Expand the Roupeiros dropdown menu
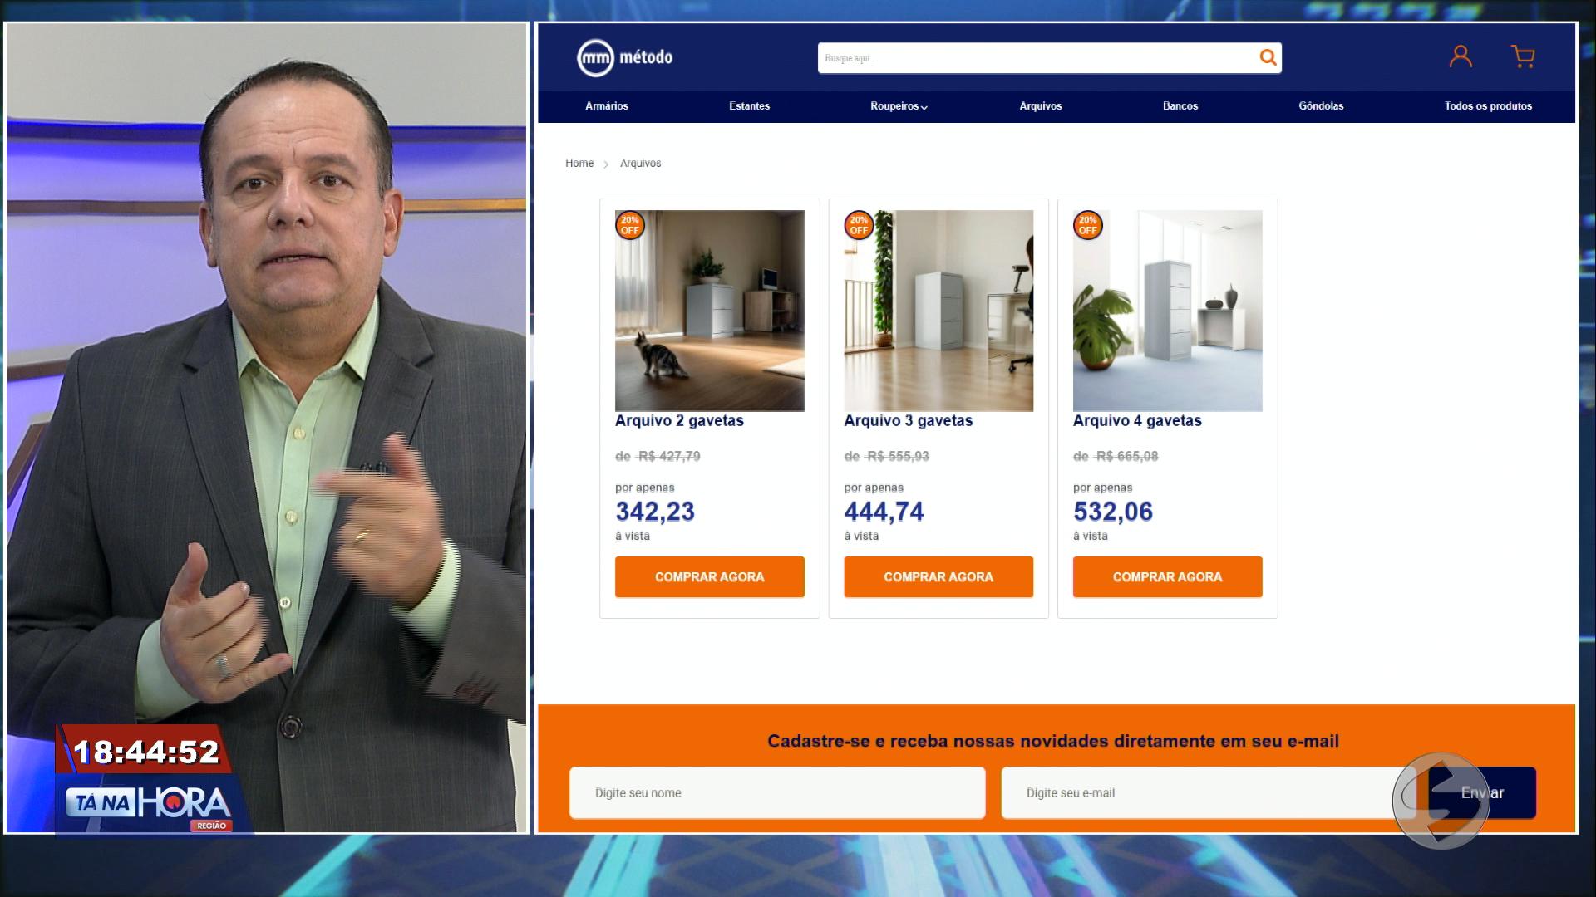1596x897 pixels. tap(899, 106)
